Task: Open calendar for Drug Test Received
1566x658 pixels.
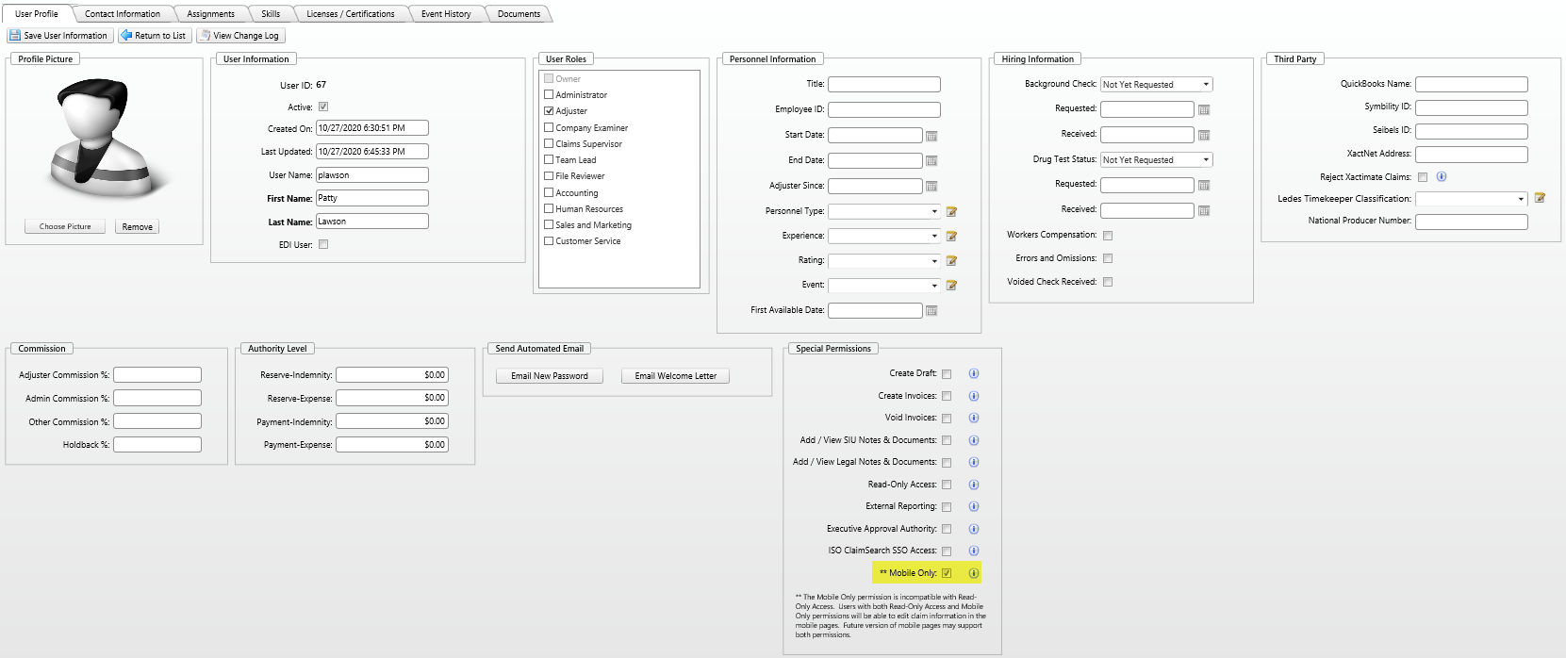Action: click(1204, 211)
